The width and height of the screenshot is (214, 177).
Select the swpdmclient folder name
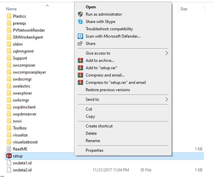click(x=24, y=107)
